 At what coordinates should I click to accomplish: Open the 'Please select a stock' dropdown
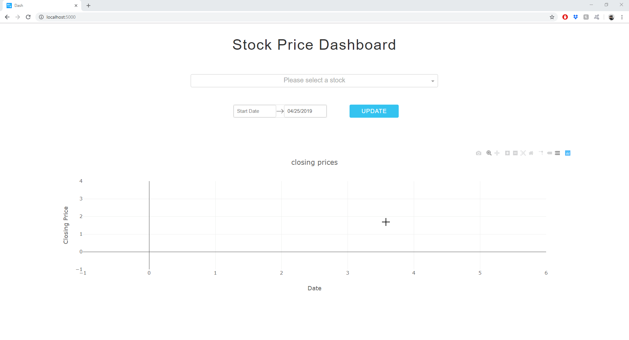[x=314, y=81]
